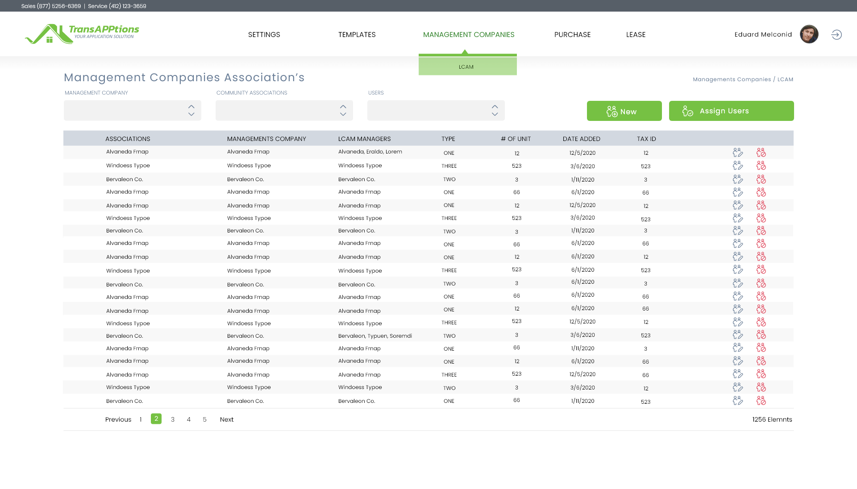Edit users for the Alvaneda, Eraldo, Lorem row

click(x=738, y=153)
